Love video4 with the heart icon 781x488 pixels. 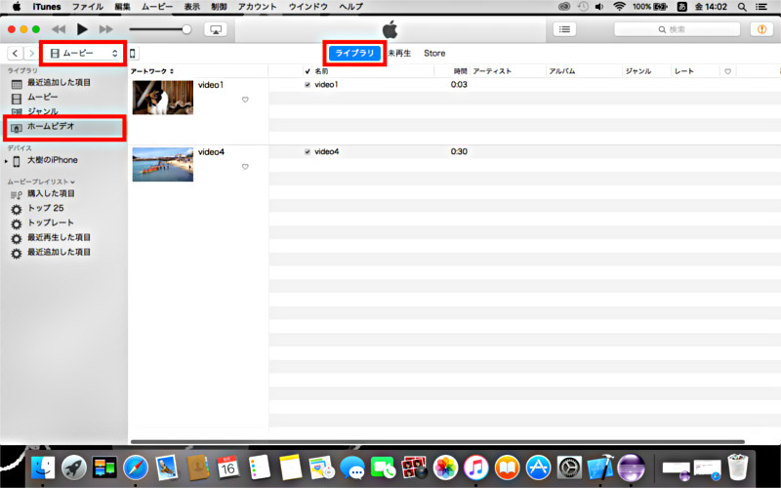pyautogui.click(x=245, y=167)
